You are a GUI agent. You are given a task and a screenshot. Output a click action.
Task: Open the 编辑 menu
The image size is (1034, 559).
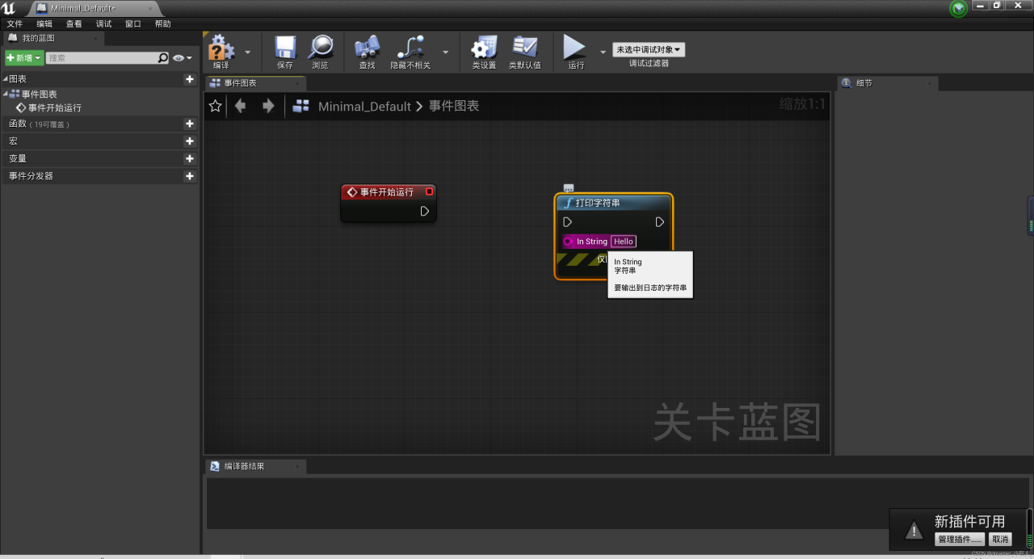tap(44, 24)
